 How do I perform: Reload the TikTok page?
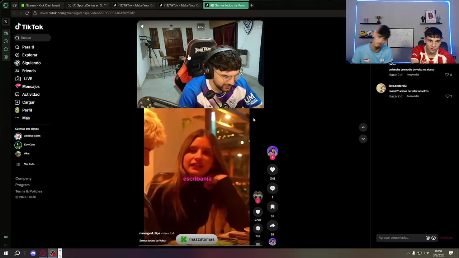(x=27, y=13)
